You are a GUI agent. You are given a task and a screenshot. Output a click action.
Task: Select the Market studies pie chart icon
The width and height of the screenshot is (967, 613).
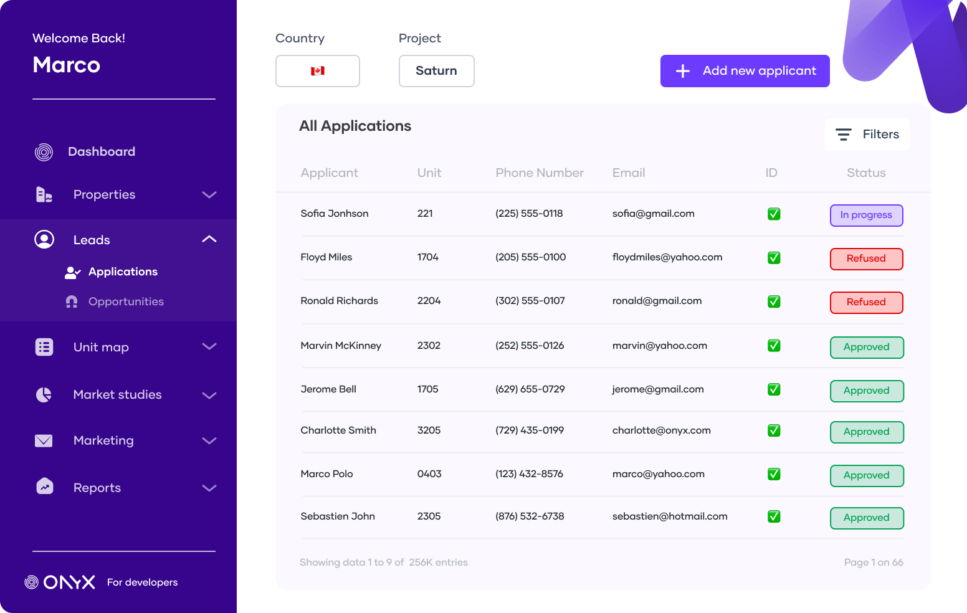coord(44,394)
